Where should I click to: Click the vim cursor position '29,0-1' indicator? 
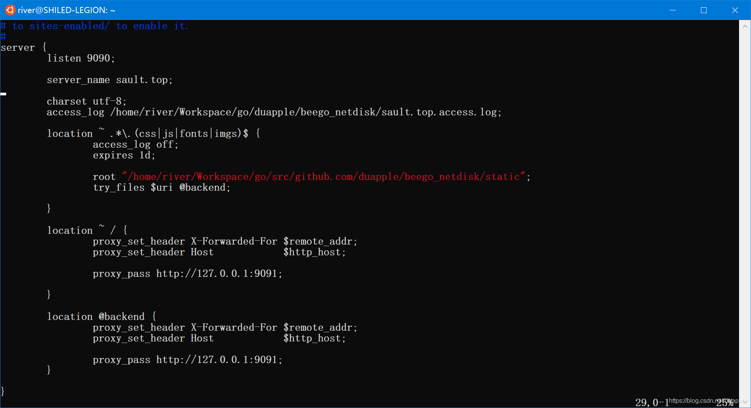point(652,402)
